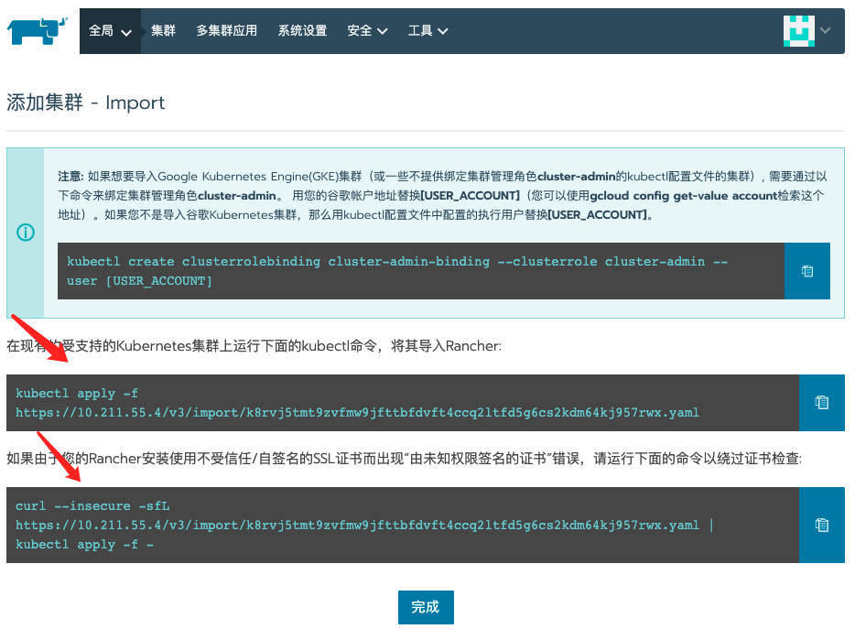Copy the kubectl apply -f command
Screen dimensions: 855x629
coord(822,403)
